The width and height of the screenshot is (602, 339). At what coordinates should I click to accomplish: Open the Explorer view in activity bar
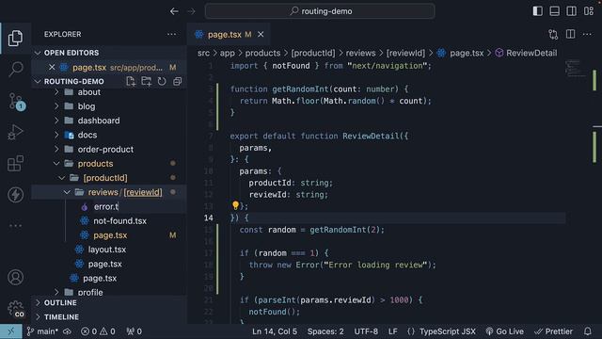point(15,38)
